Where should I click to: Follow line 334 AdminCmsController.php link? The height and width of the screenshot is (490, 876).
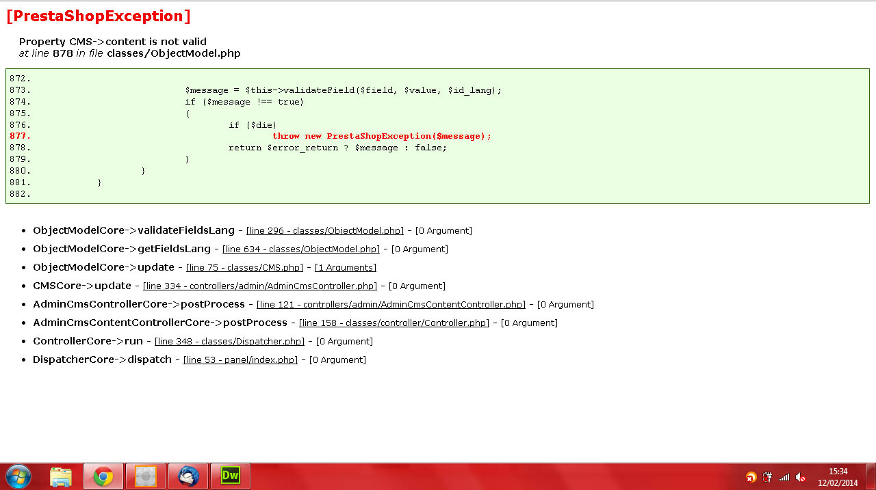coord(260,286)
